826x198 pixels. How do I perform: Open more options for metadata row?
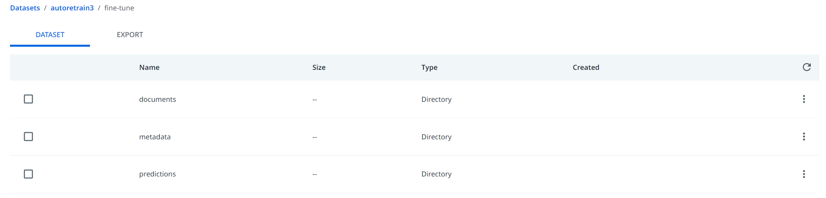pos(804,137)
